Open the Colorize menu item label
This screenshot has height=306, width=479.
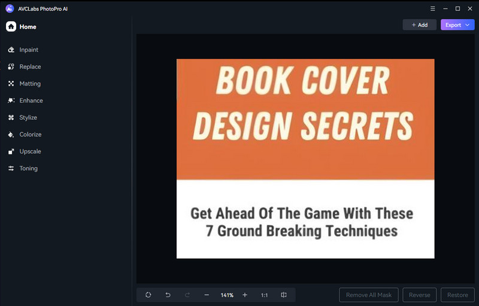coord(31,134)
